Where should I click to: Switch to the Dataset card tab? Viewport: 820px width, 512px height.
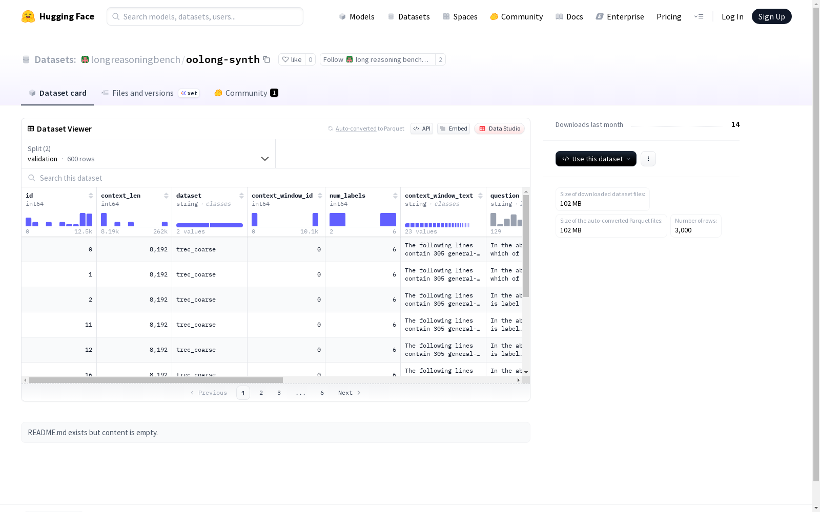pos(57,93)
